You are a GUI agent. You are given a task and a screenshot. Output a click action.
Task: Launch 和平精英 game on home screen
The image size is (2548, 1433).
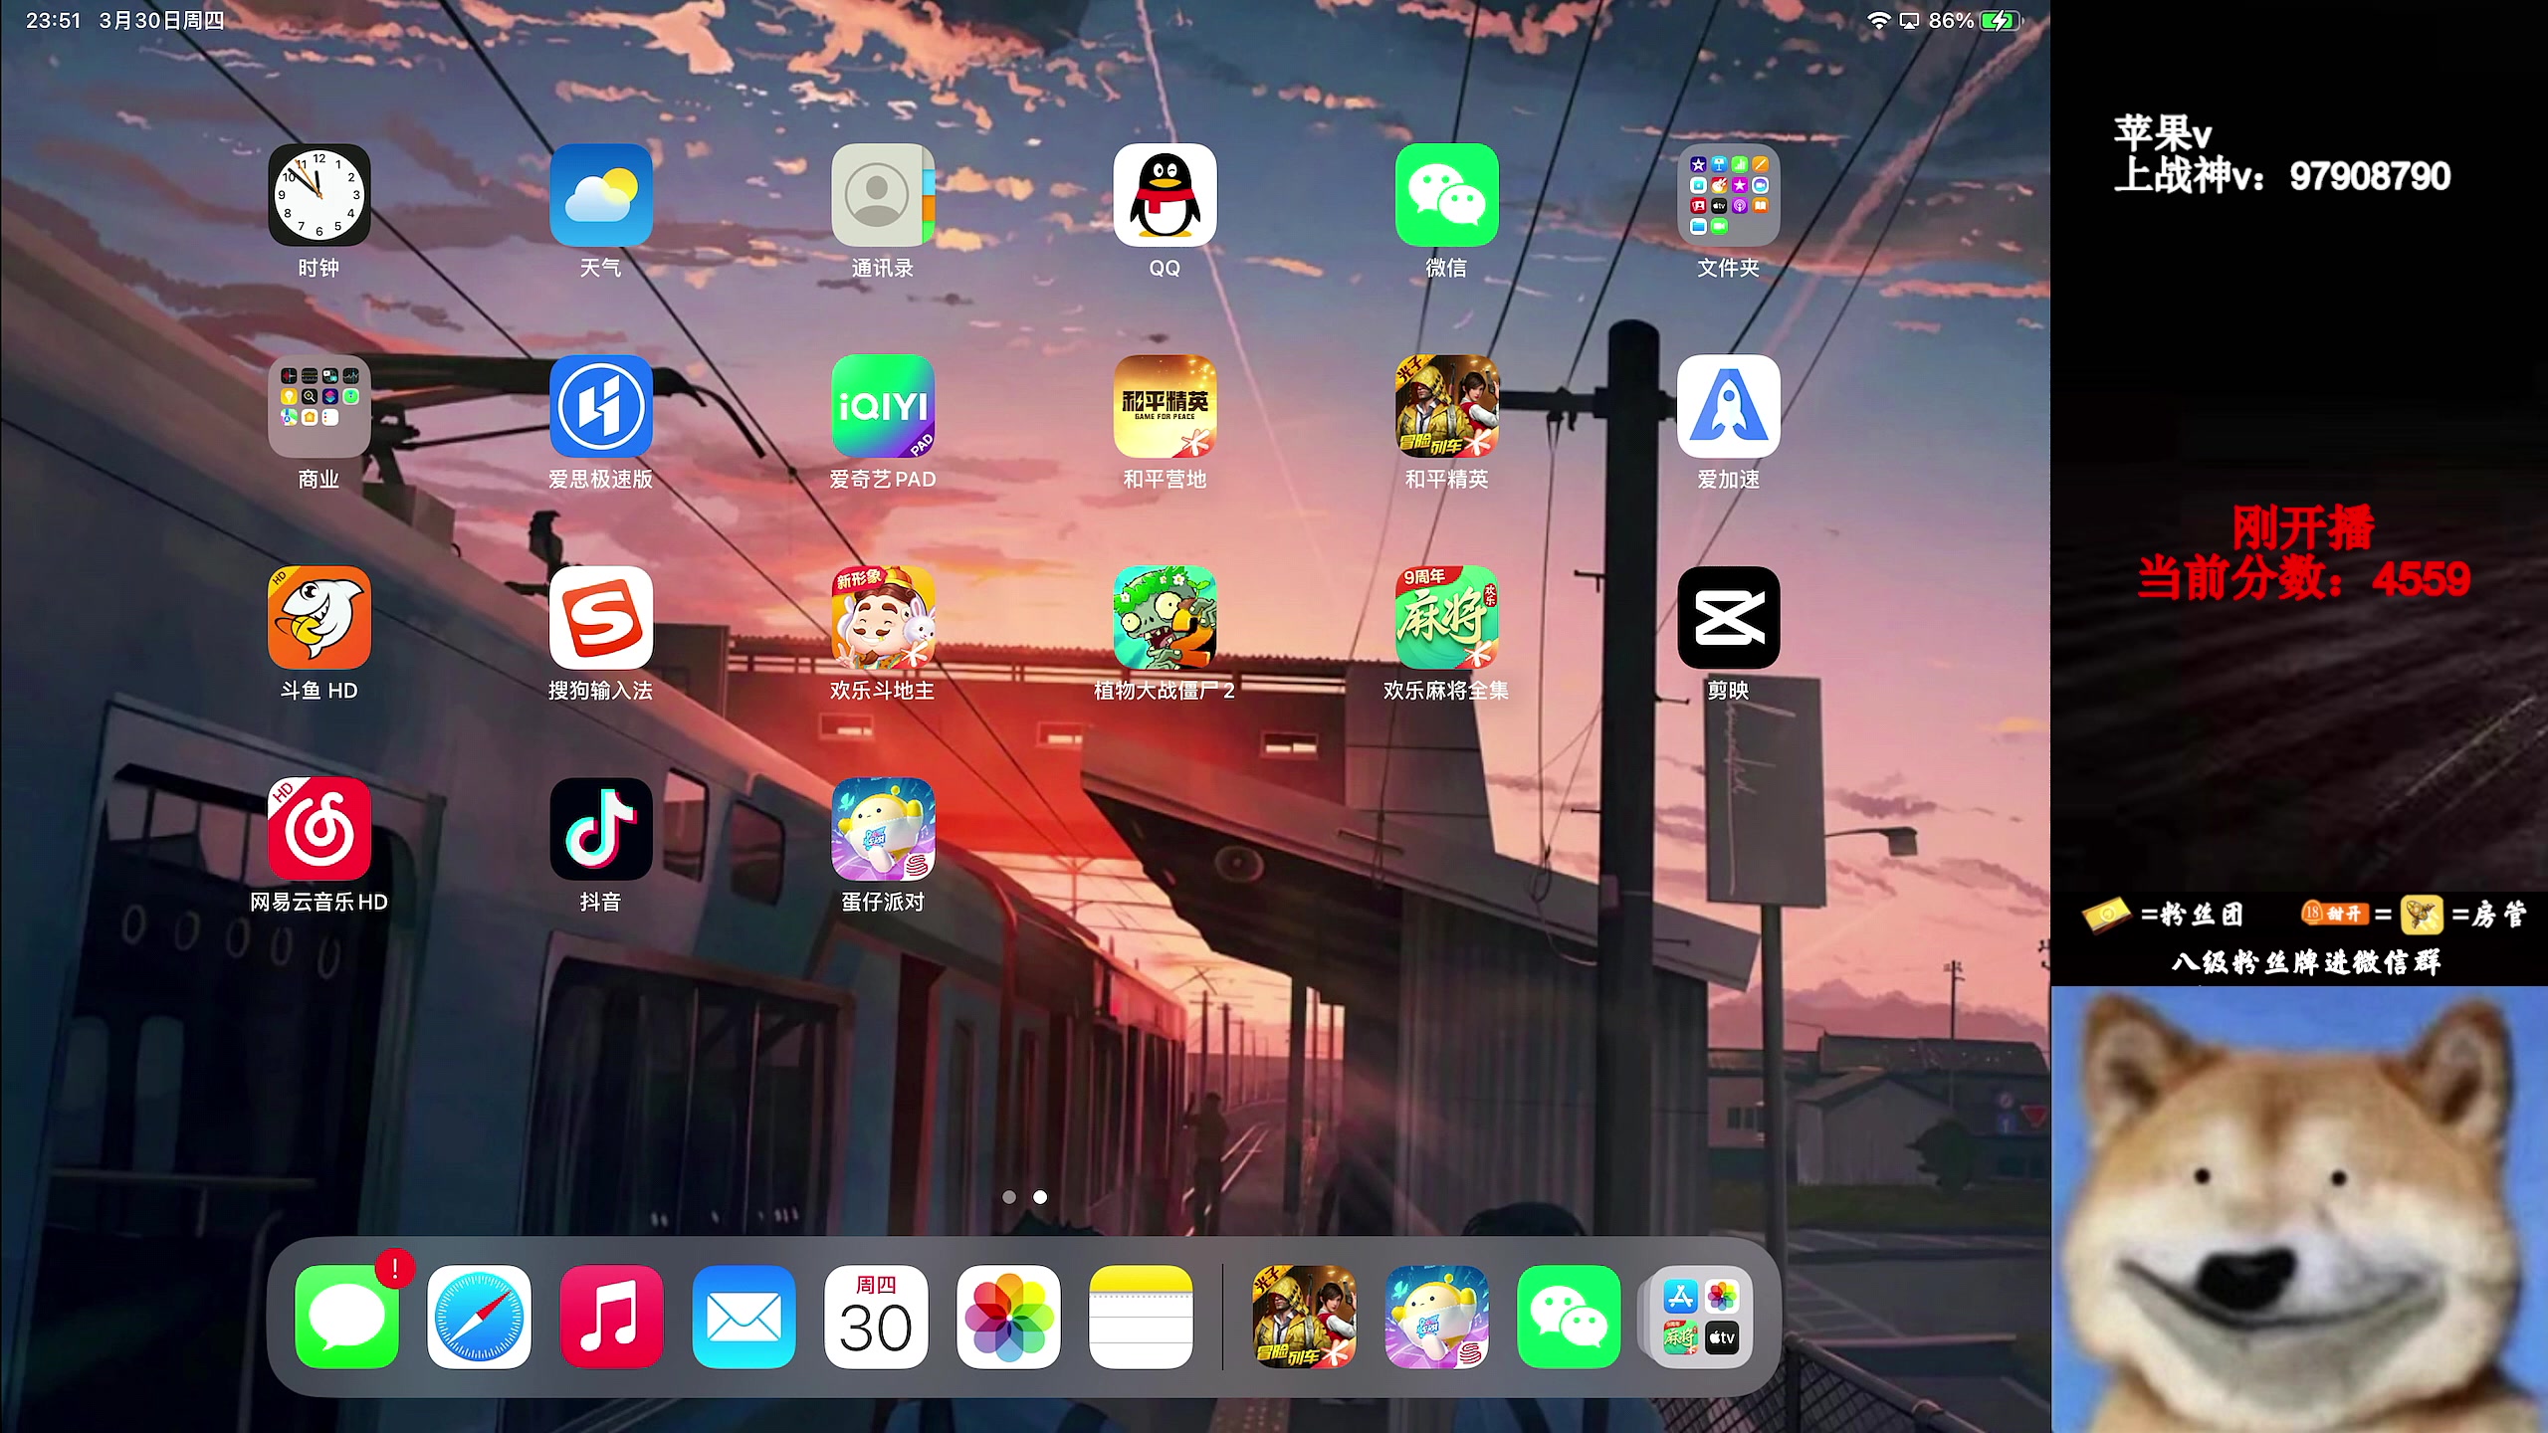click(x=1446, y=406)
